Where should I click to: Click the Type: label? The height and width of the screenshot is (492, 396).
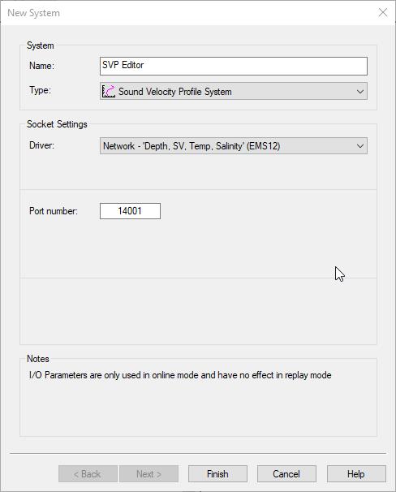click(40, 90)
